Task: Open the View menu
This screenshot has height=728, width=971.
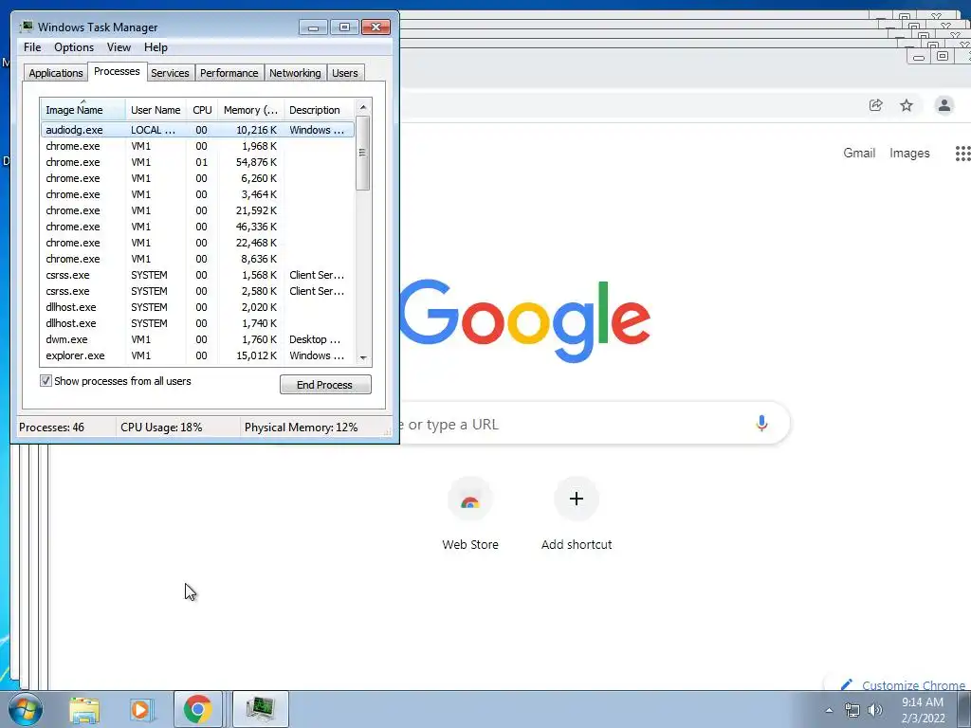Action: click(x=119, y=47)
